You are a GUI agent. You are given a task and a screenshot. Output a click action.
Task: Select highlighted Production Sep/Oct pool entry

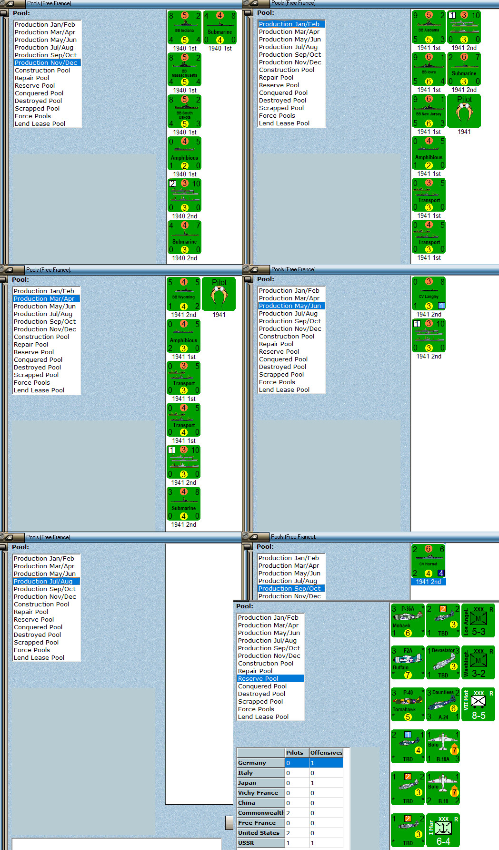click(291, 588)
